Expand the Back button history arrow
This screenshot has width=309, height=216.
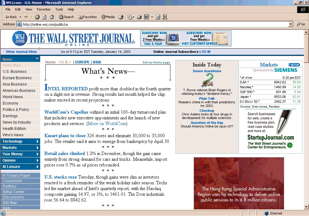pos(20,17)
